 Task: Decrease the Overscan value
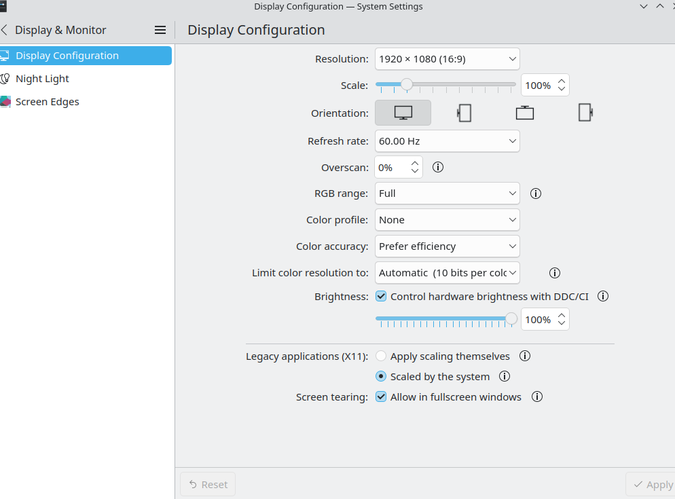pyautogui.click(x=415, y=171)
